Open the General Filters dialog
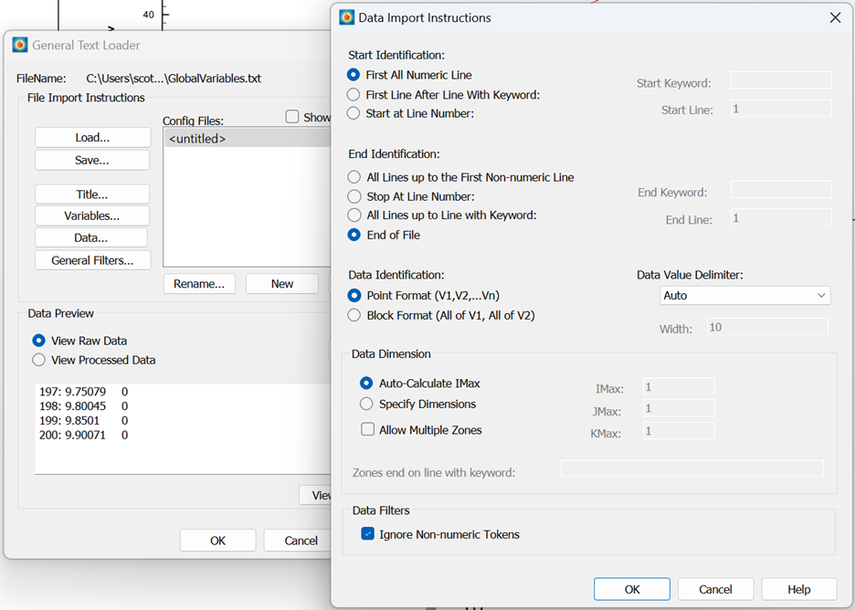Image resolution: width=855 pixels, height=610 pixels. 91,259
